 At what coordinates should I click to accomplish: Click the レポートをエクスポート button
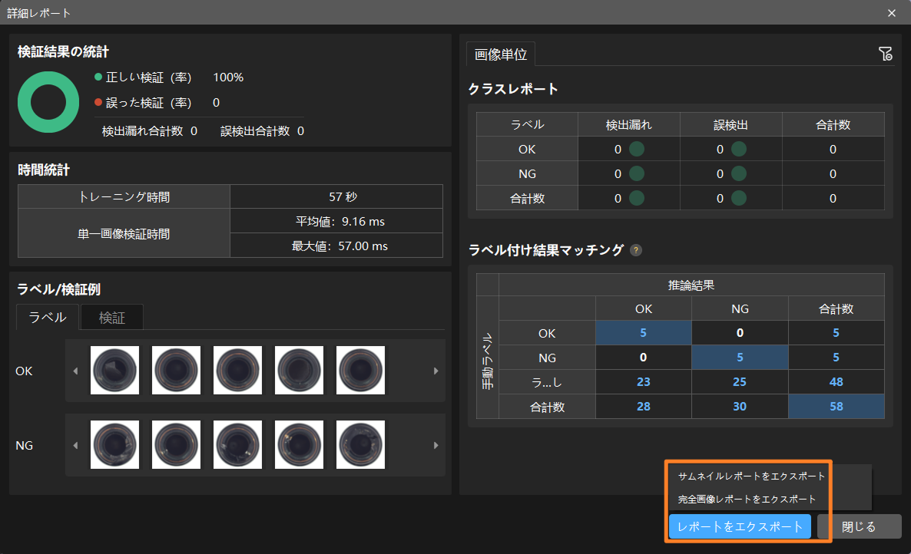740,526
